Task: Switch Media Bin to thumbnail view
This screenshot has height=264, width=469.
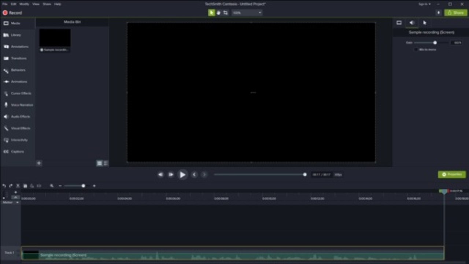Action: pos(99,163)
